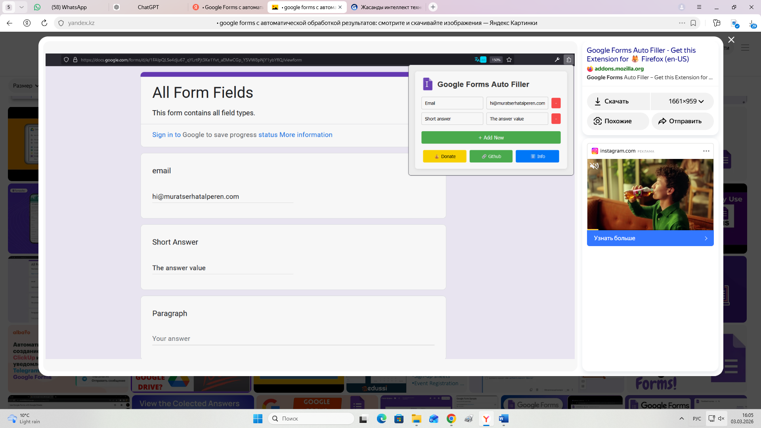Click the browser reload page icon

(44, 23)
